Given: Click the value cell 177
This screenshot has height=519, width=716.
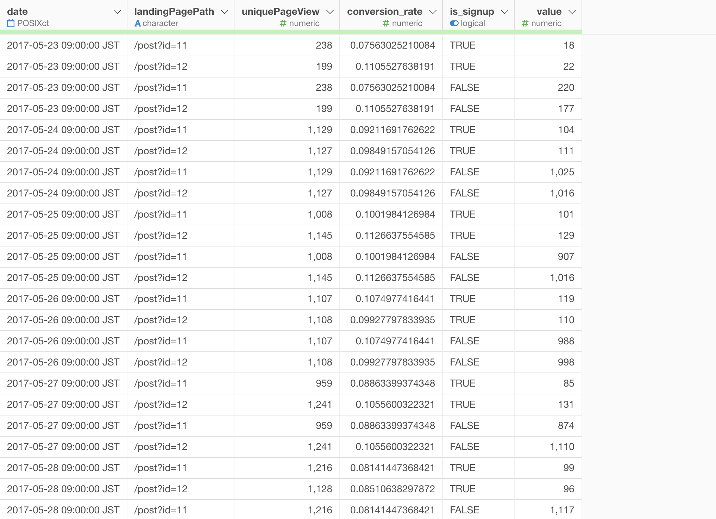Looking at the screenshot, I should pos(548,109).
